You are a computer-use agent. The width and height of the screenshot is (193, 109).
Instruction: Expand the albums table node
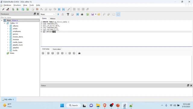pos(8,26)
